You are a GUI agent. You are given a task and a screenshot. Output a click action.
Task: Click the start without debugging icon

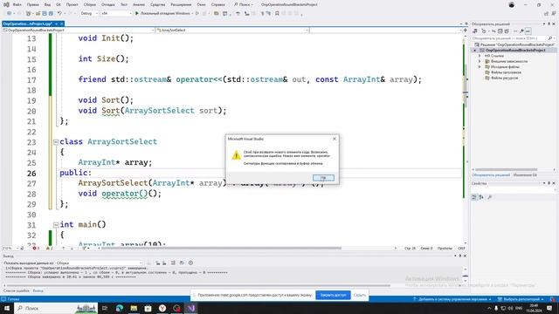pyautogui.click(x=197, y=13)
